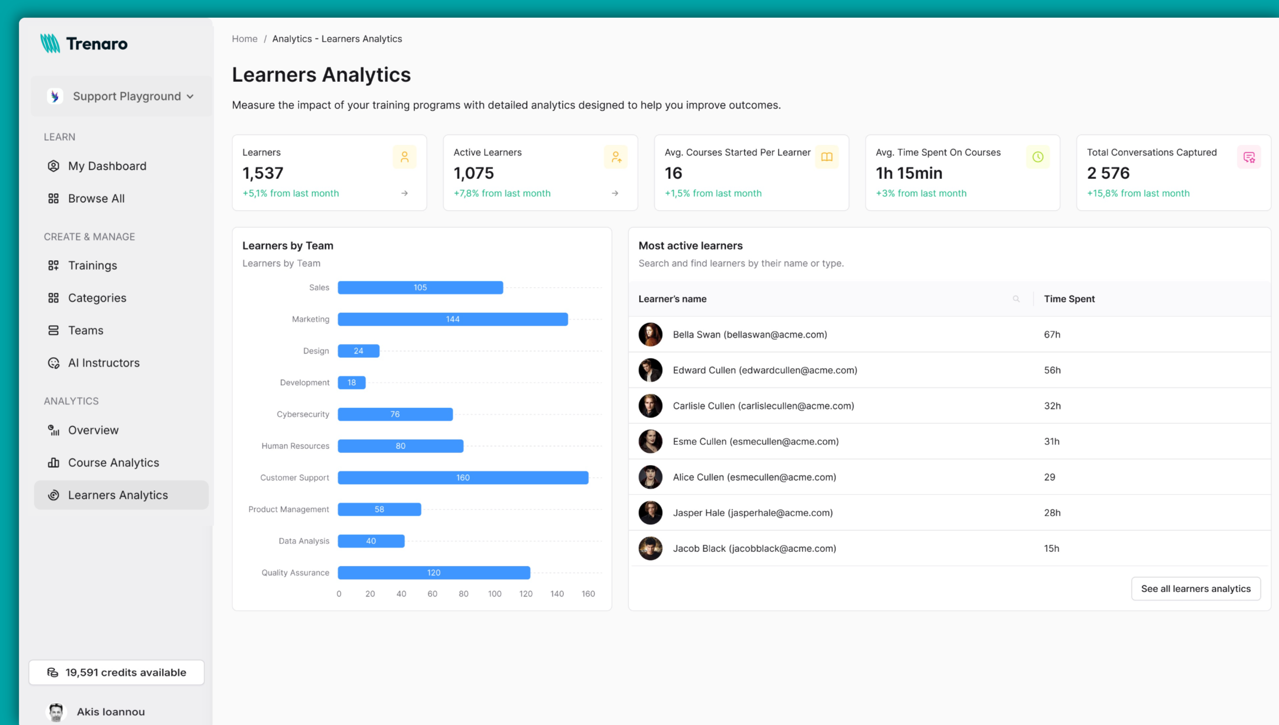The width and height of the screenshot is (1279, 725).
Task: Click the book icon on Avg. Courses card
Action: click(827, 157)
